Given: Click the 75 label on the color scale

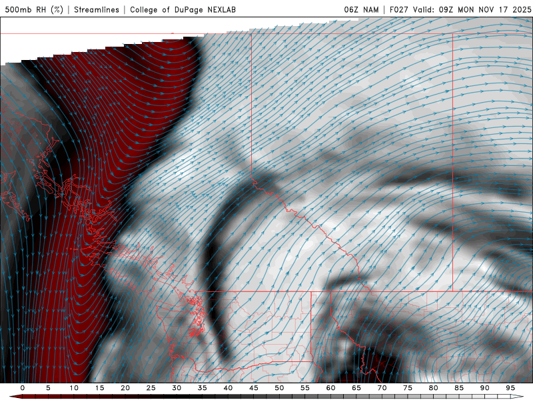Looking at the screenshot, I should [408, 388].
